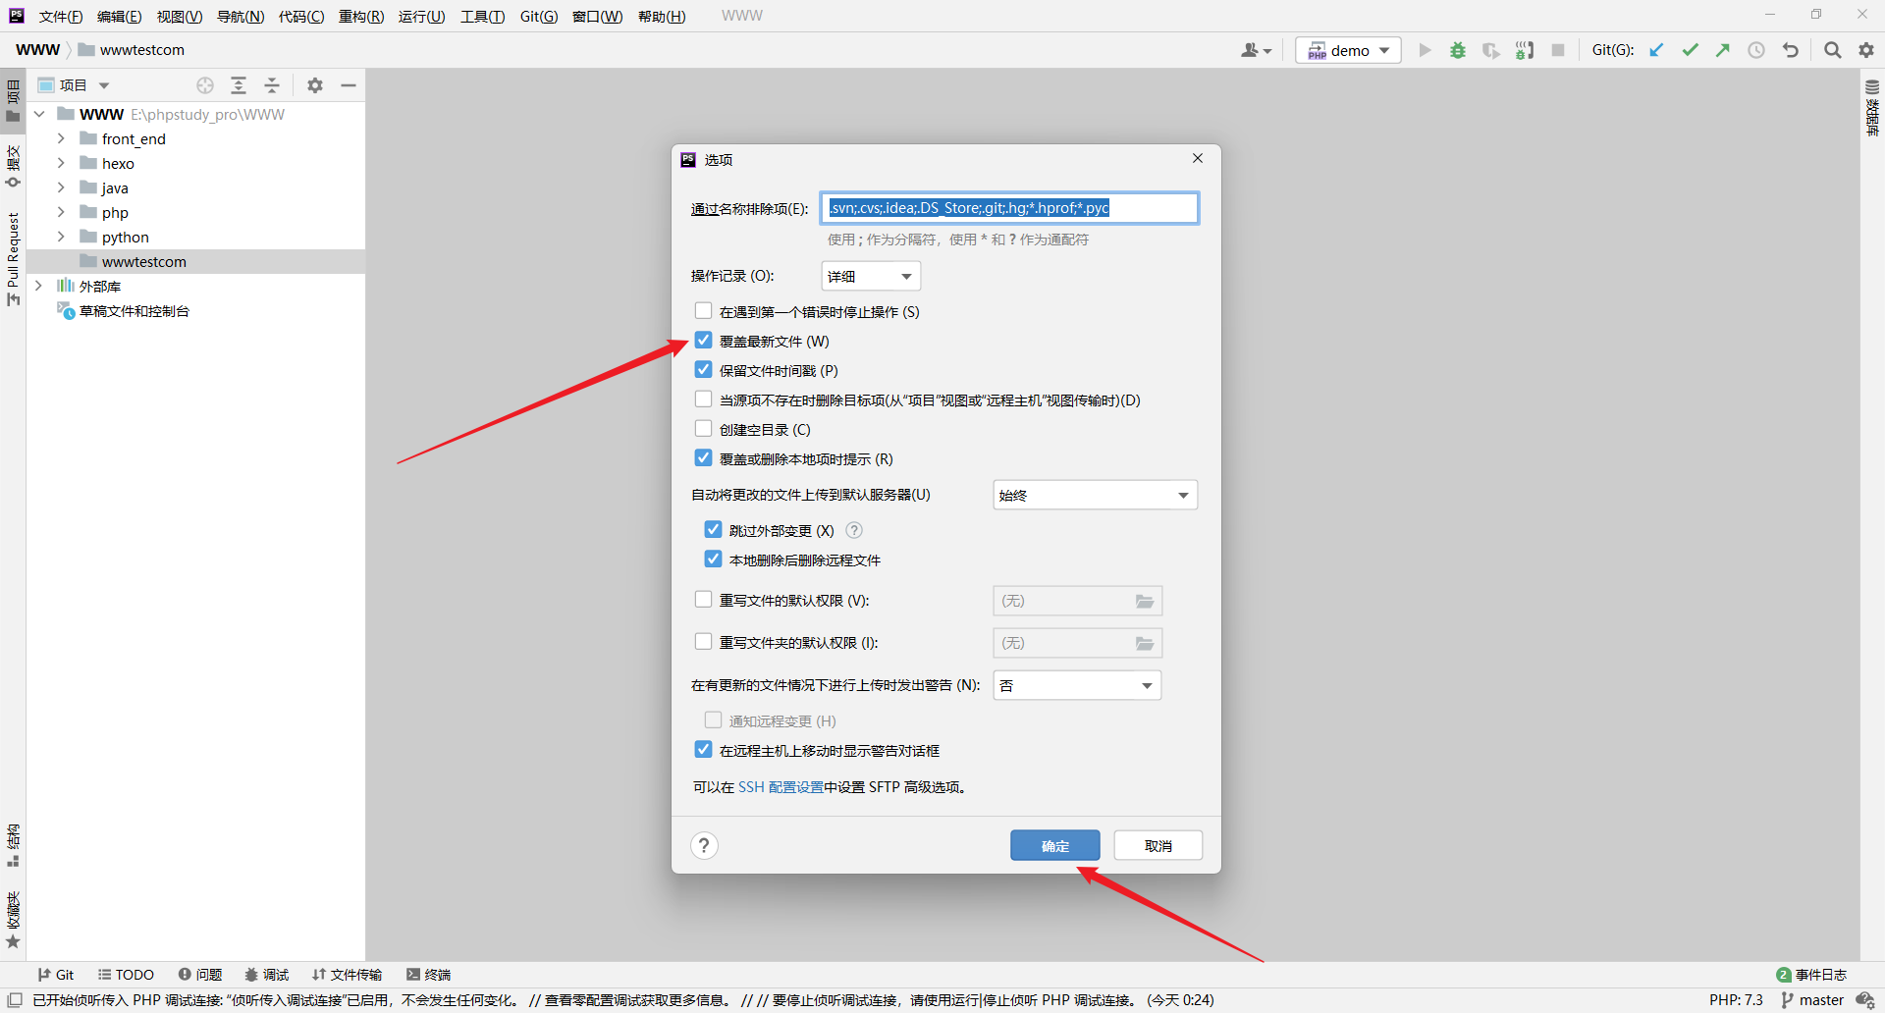The height and width of the screenshot is (1013, 1885).
Task: Click the master Git branch widget
Action: click(1812, 1000)
